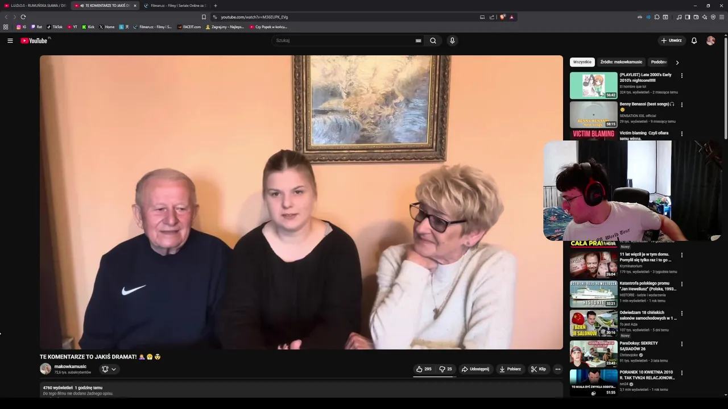This screenshot has height=409, width=728.
Task: Open more actions ellipsis under video
Action: tap(557, 369)
